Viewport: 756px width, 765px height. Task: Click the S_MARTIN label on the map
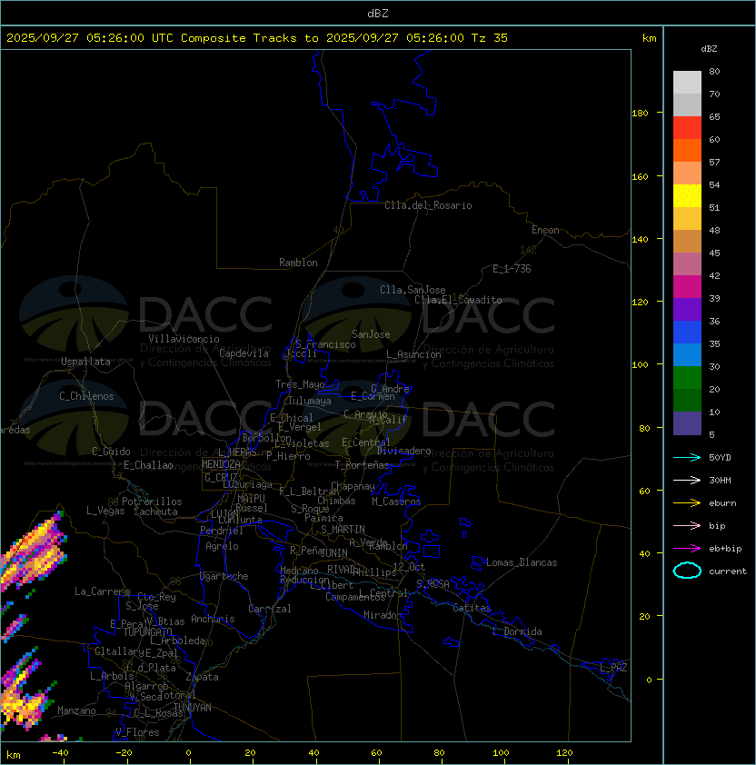(343, 530)
